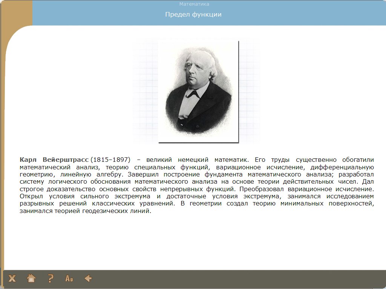Open help with the question mark icon
Image resolution: width=386 pixels, height=289 pixels.
(51, 278)
